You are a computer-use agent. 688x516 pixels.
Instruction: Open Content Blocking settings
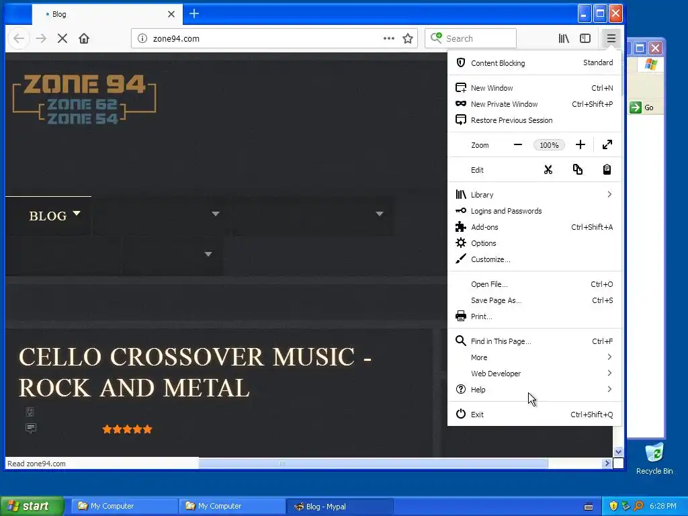534,62
